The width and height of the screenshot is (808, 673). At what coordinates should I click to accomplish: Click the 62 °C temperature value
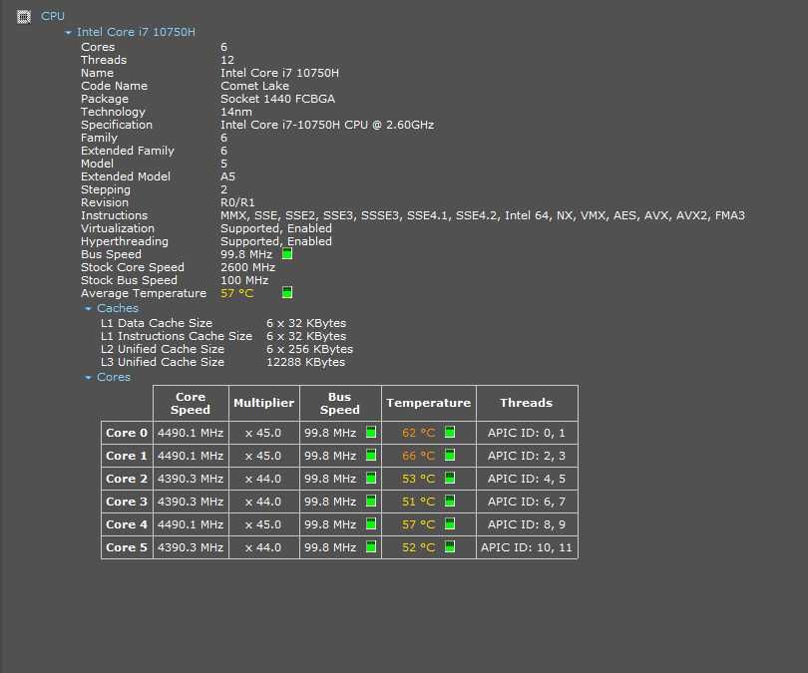tap(418, 433)
